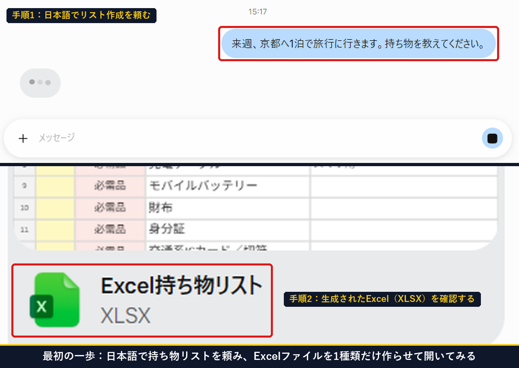The width and height of the screenshot is (519, 368).
Task: Select the モバイルバッテリー cell
Action: pos(228,186)
